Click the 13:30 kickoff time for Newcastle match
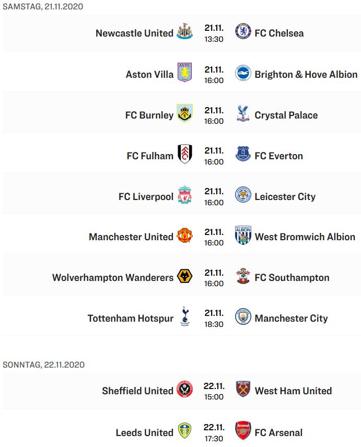This screenshot has height=447, width=361. click(x=214, y=39)
